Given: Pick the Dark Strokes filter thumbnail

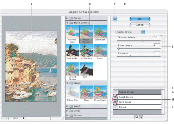Looking at the screenshot, I should 72,50.
